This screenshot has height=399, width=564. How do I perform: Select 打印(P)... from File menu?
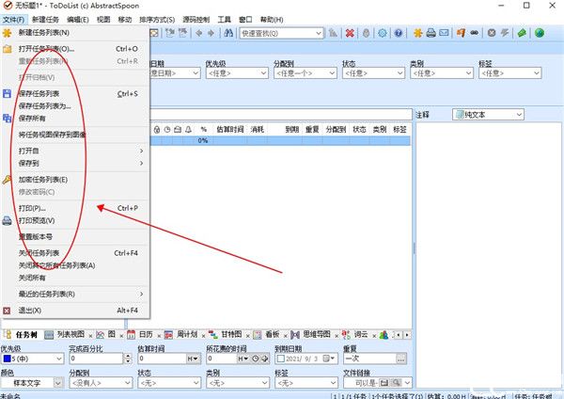(x=32, y=208)
